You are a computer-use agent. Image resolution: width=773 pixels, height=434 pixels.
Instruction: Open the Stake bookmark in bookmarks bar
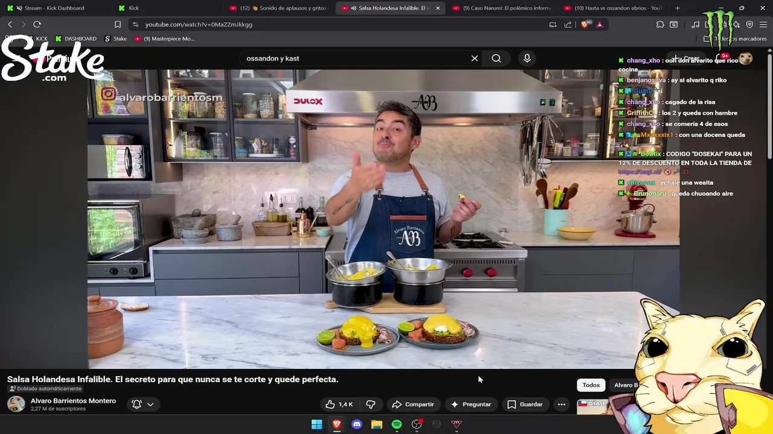116,39
